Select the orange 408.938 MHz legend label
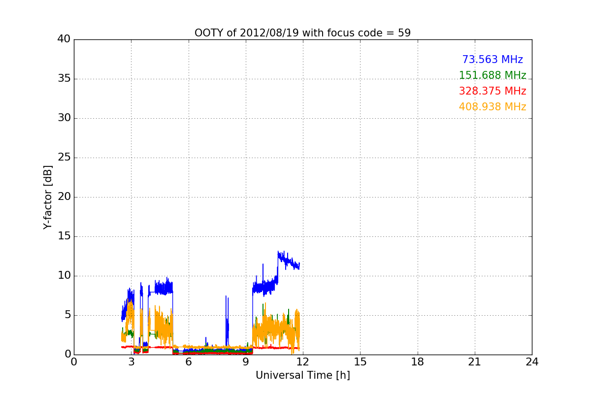This screenshot has height=394, width=591. pos(492,107)
